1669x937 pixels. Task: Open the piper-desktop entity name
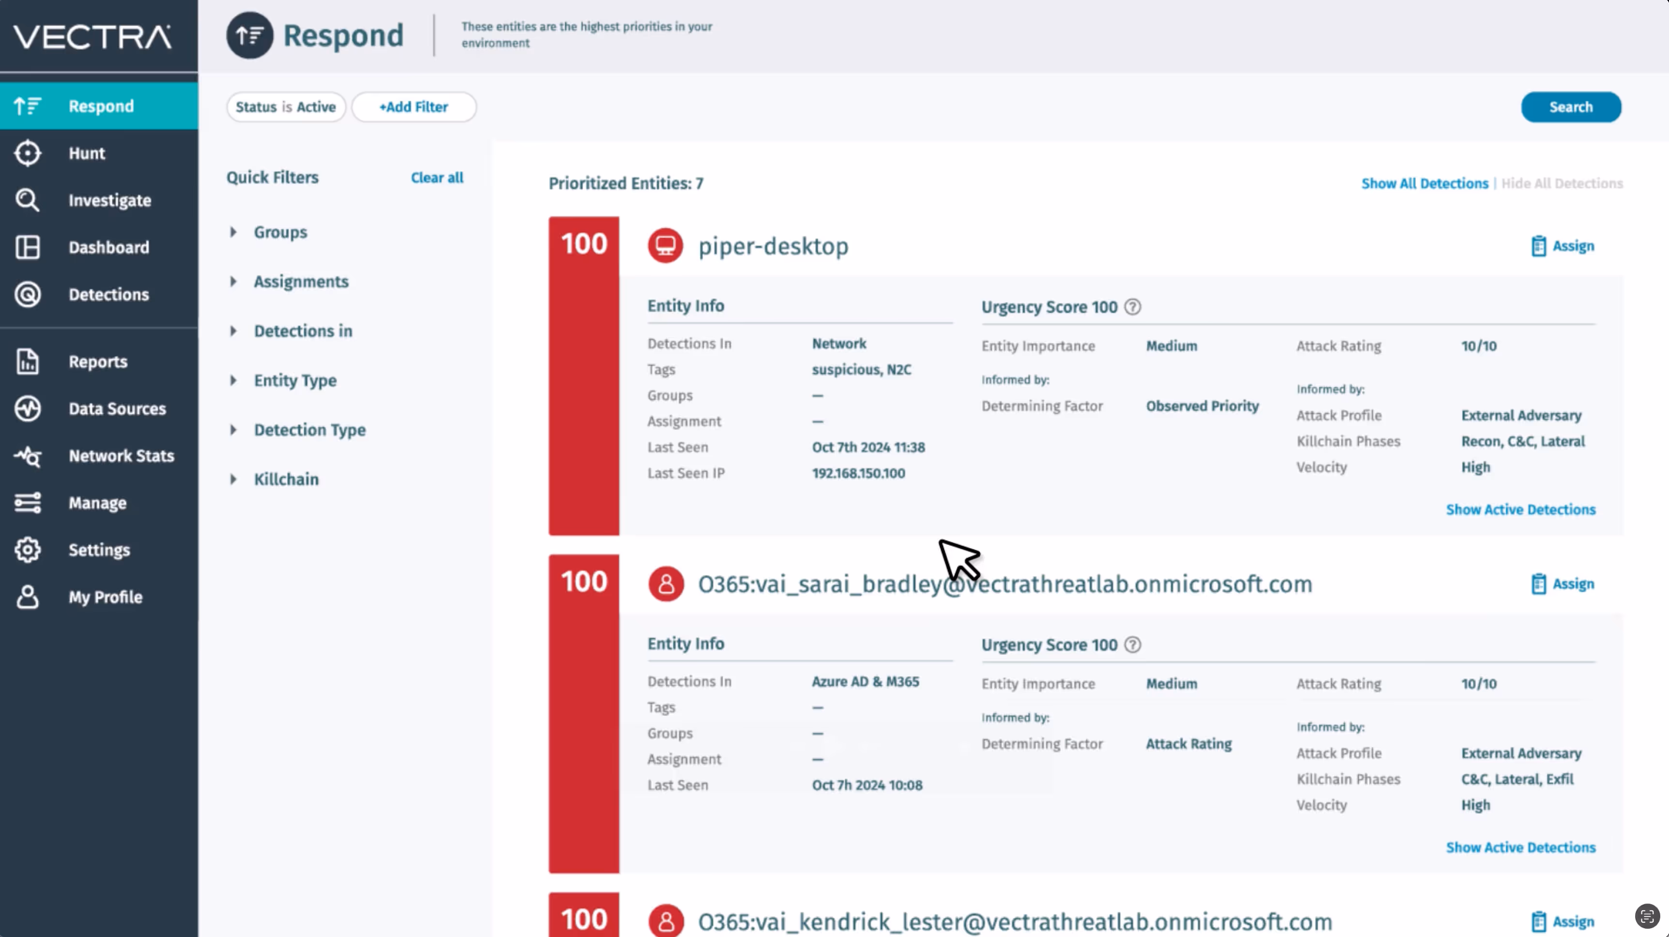tap(773, 246)
